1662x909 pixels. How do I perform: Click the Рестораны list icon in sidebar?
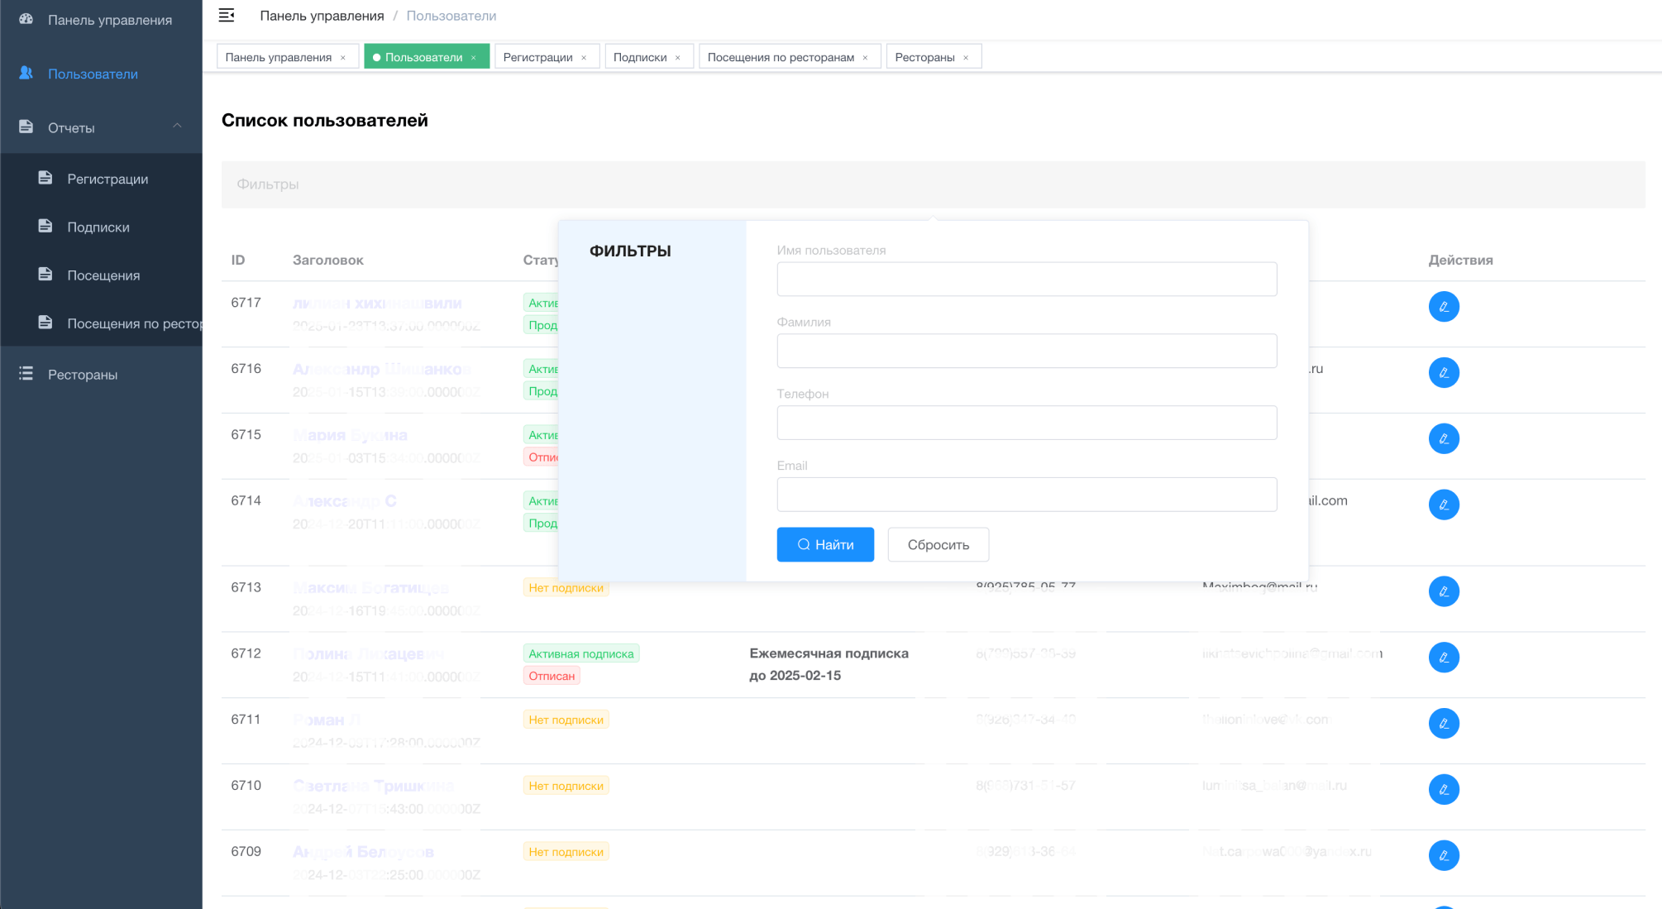[x=26, y=374]
